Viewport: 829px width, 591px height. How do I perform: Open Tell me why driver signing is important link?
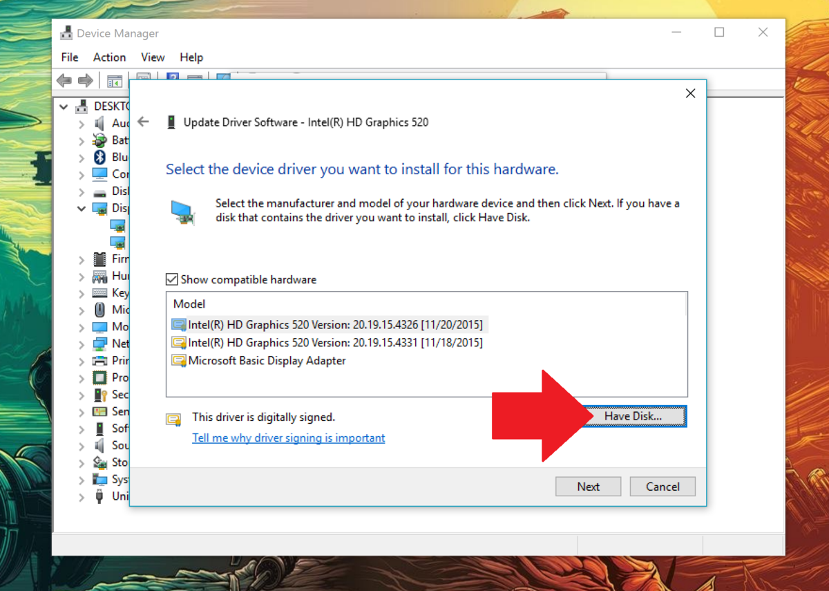coord(289,438)
